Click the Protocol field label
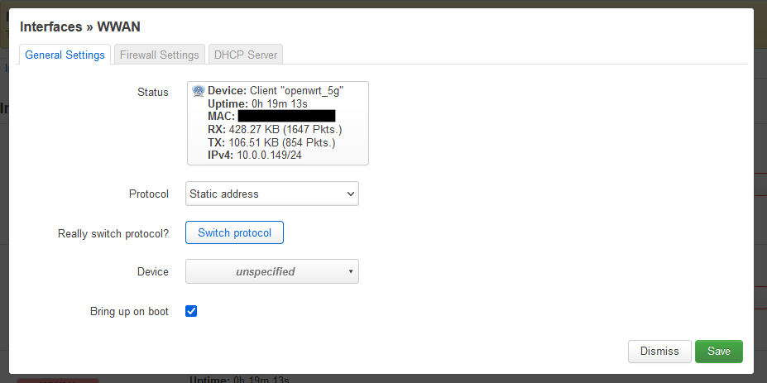Viewport: 767px width, 383px height. tap(149, 194)
